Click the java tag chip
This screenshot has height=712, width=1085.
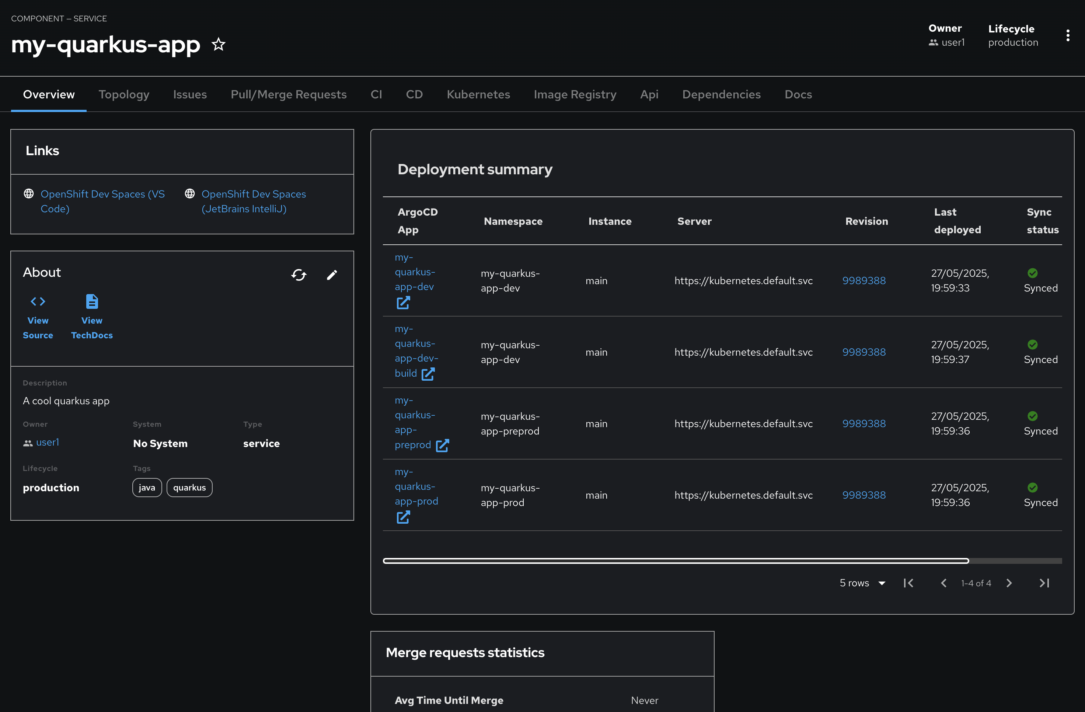coord(147,488)
